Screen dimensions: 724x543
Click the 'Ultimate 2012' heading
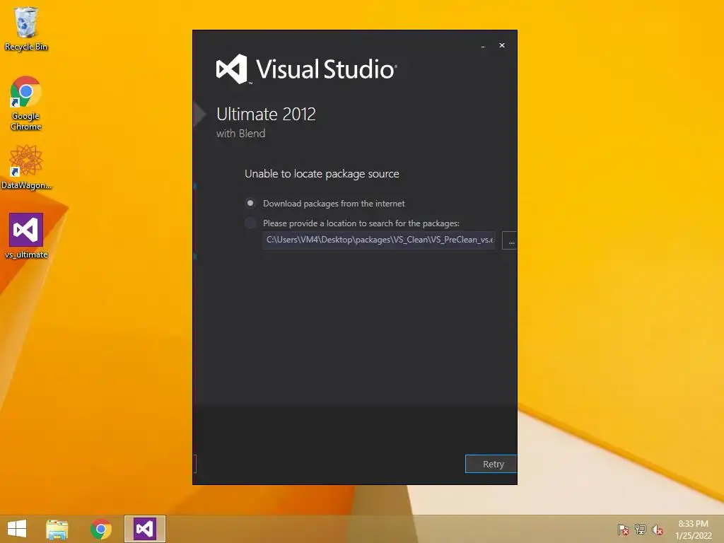(266, 114)
